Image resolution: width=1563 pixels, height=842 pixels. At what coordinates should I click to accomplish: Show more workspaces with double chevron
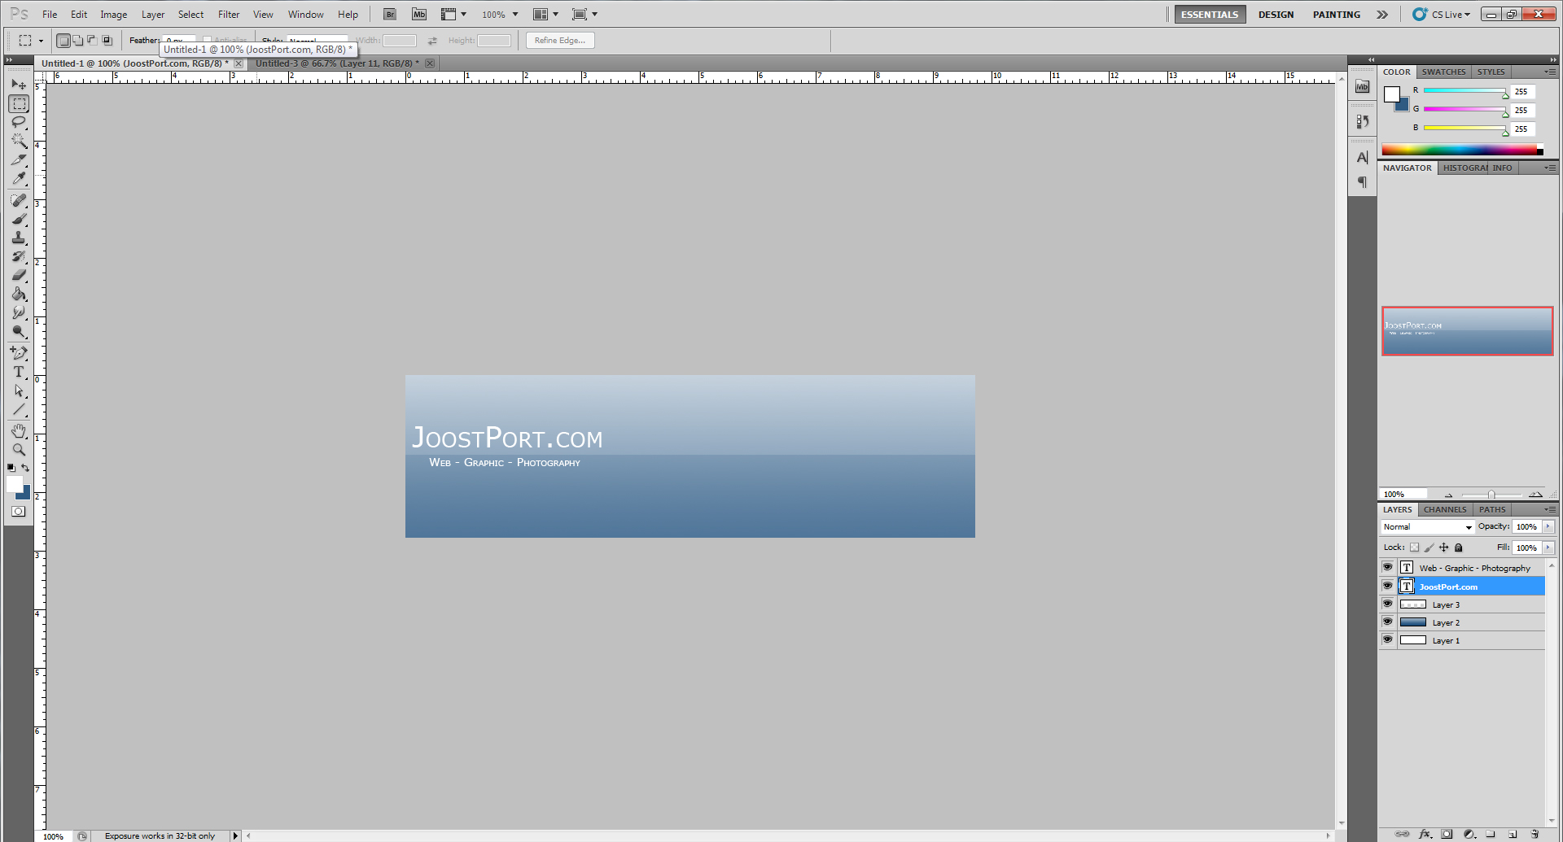tap(1382, 15)
